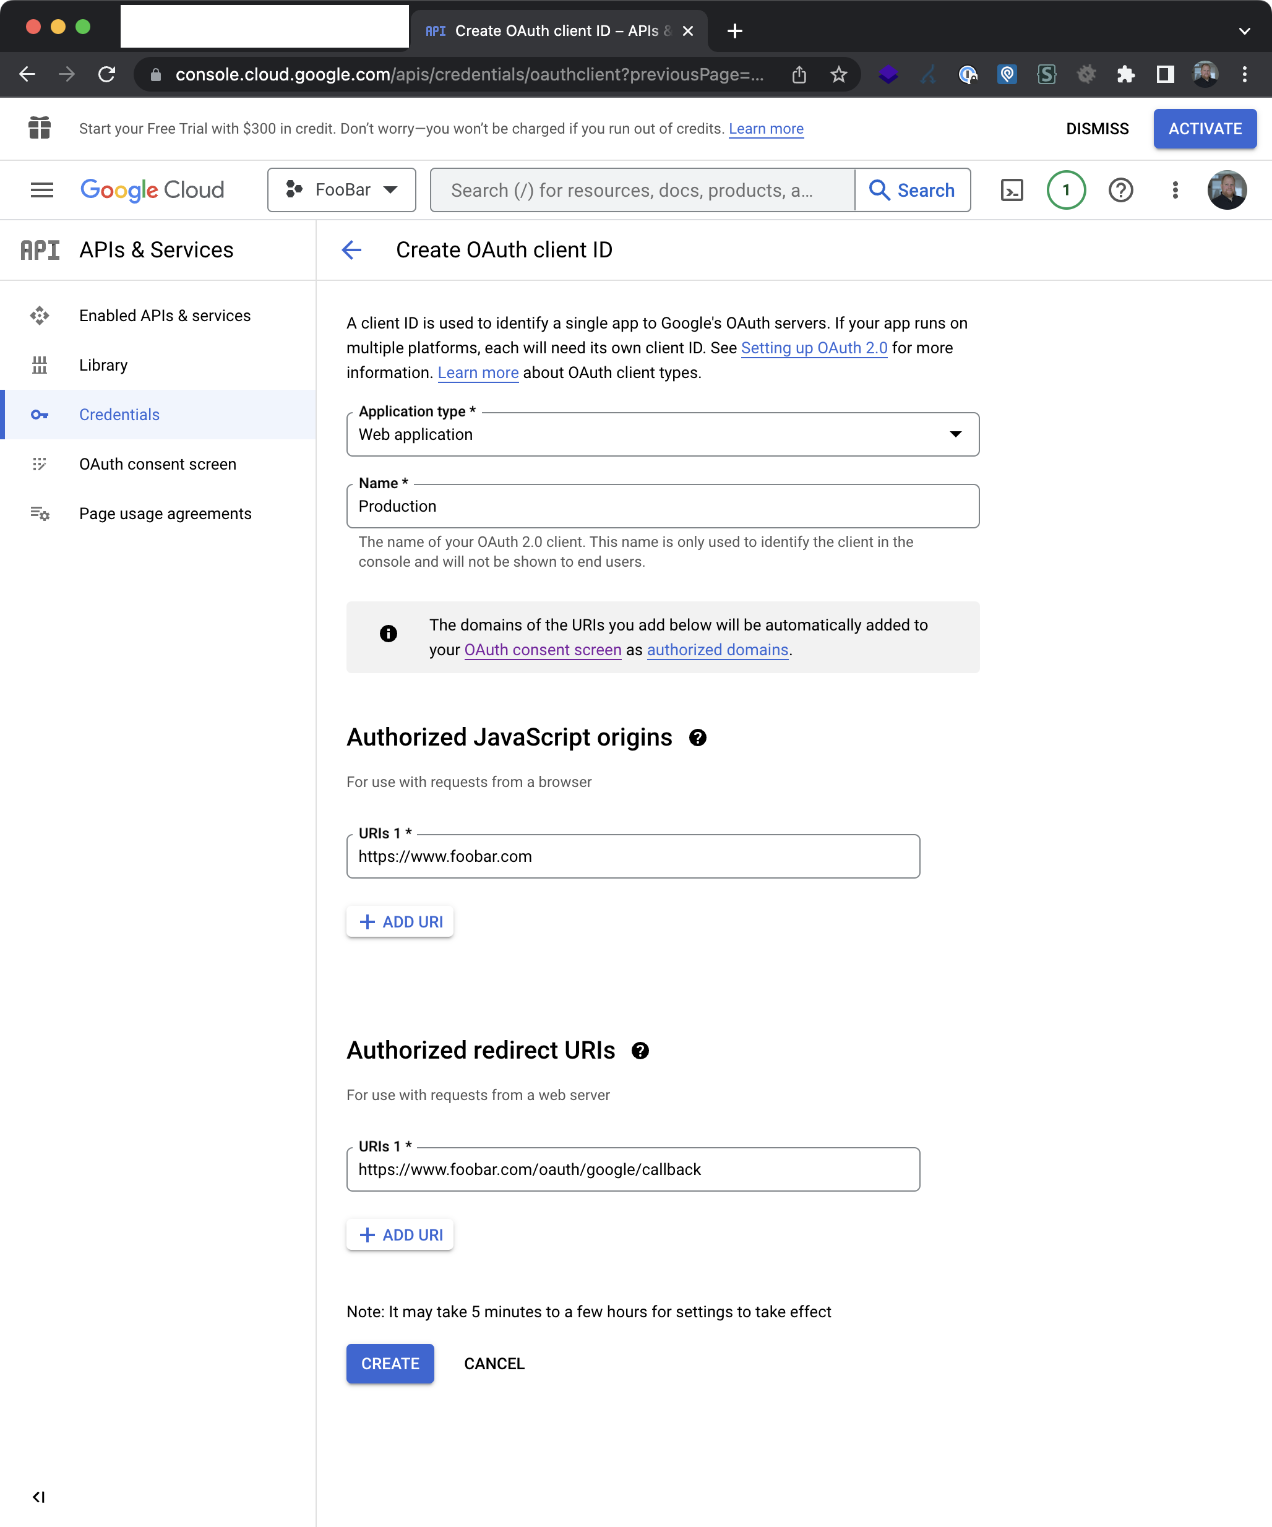
Task: Collapse the left sidebar navigation
Action: [x=38, y=1497]
